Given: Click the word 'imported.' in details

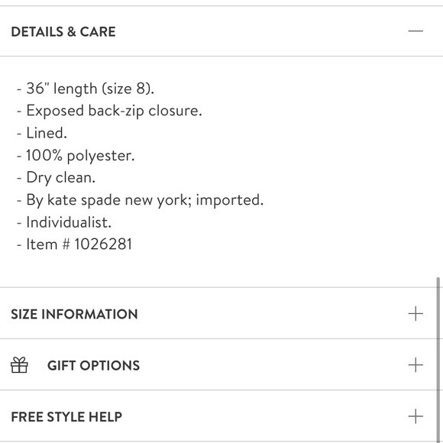Looking at the screenshot, I should coord(230,200).
